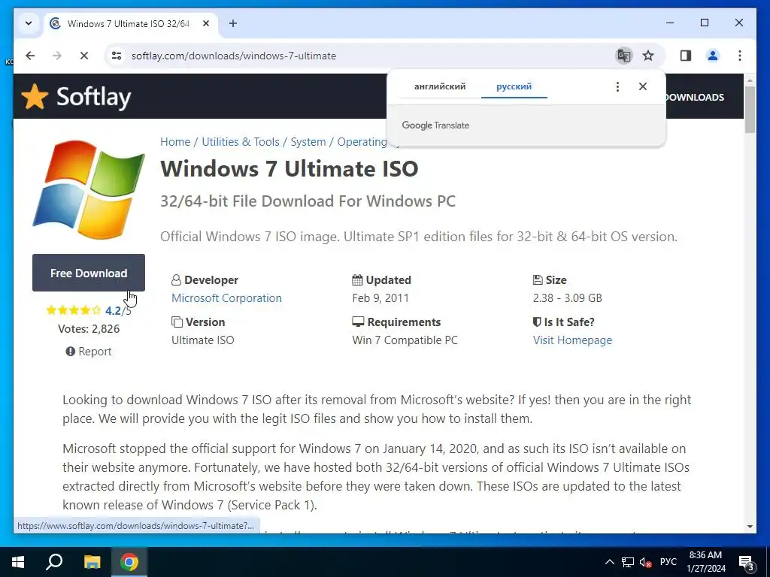Click the scrollbar up arrow
Screen dimensions: 770x577
click(750, 80)
